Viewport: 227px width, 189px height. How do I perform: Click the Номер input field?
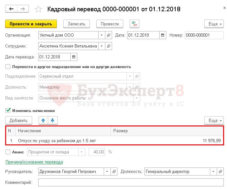pyautogui.click(x=204, y=35)
